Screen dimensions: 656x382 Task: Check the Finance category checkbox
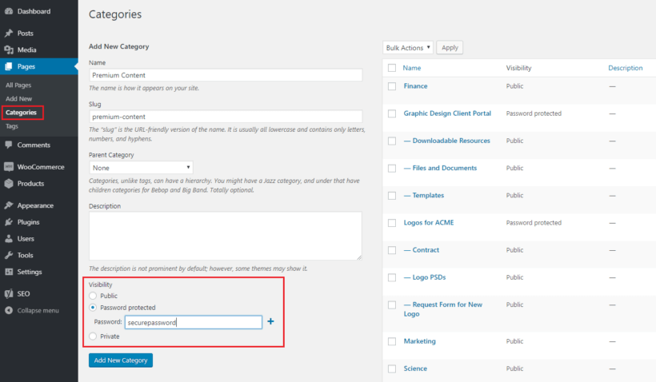(392, 86)
